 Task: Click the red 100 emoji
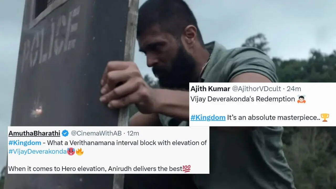click(187, 169)
